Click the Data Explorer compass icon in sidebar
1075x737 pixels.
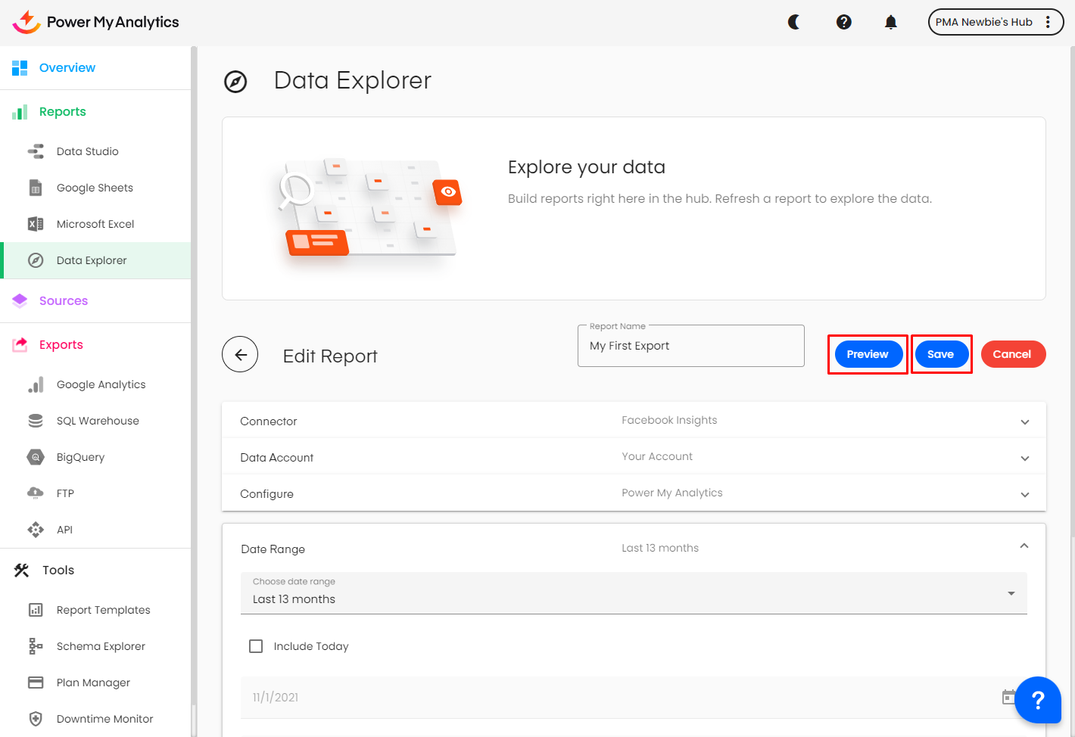[36, 260]
